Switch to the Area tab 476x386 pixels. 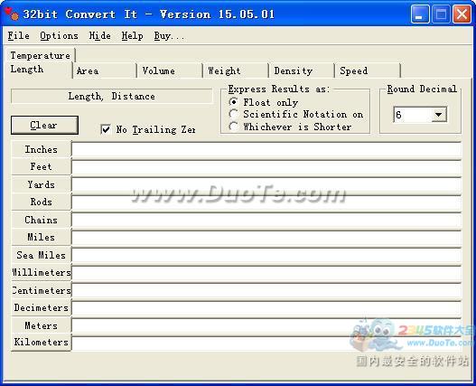105,71
